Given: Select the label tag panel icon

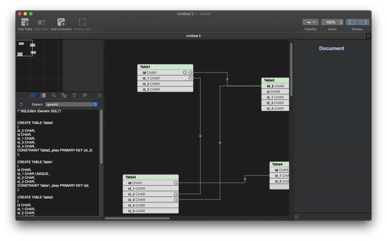Looking at the screenshot, I should coord(74,95).
